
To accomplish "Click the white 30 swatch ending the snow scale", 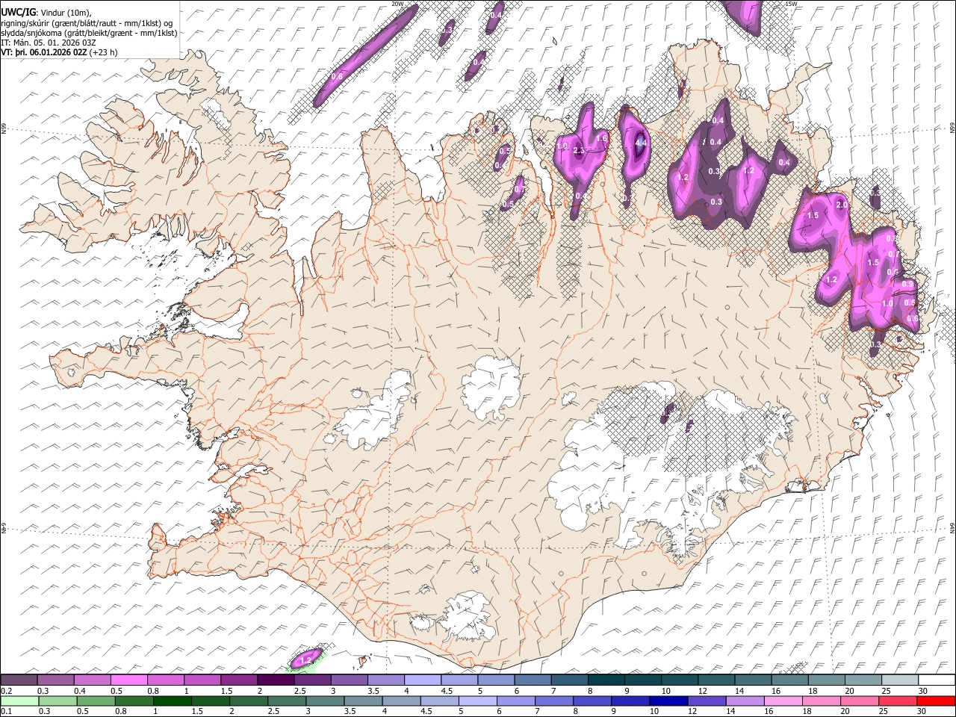I will (937, 680).
